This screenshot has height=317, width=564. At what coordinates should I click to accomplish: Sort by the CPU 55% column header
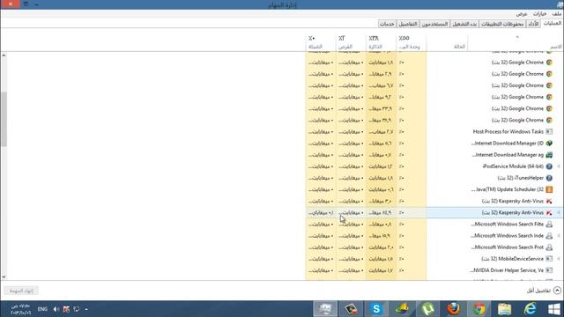pos(411,42)
